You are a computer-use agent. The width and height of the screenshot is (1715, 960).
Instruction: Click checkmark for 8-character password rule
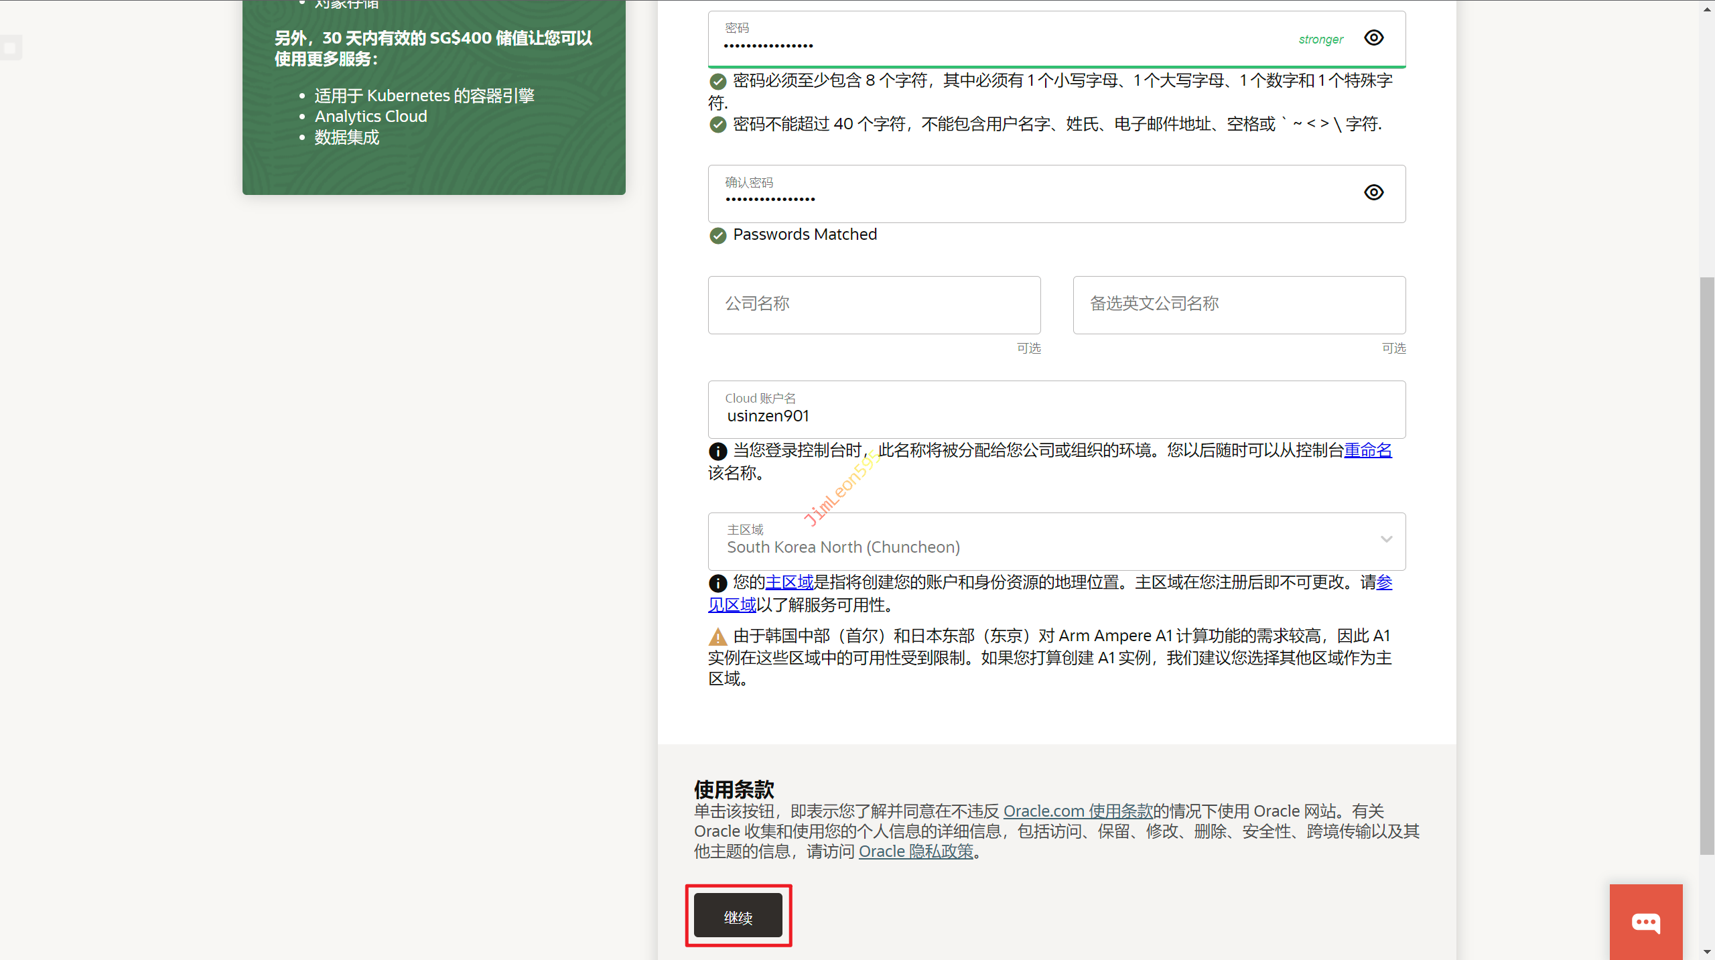click(x=717, y=82)
